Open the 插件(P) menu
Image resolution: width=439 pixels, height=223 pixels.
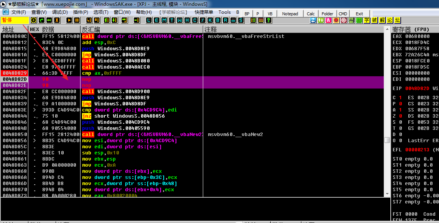coord(81,12)
